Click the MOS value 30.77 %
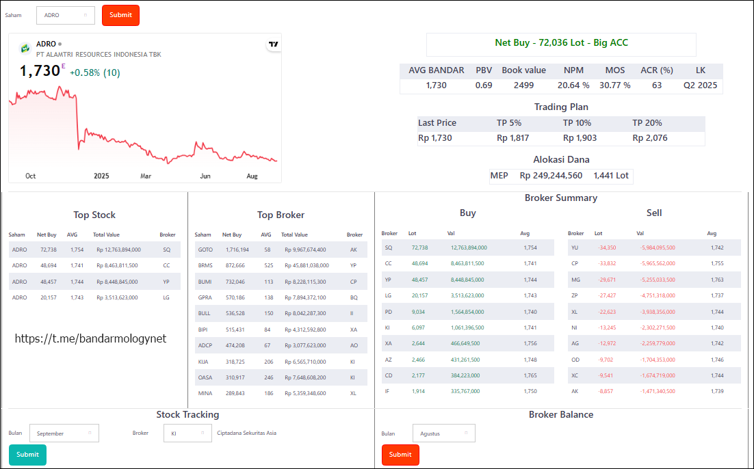The width and height of the screenshot is (754, 469). (614, 85)
